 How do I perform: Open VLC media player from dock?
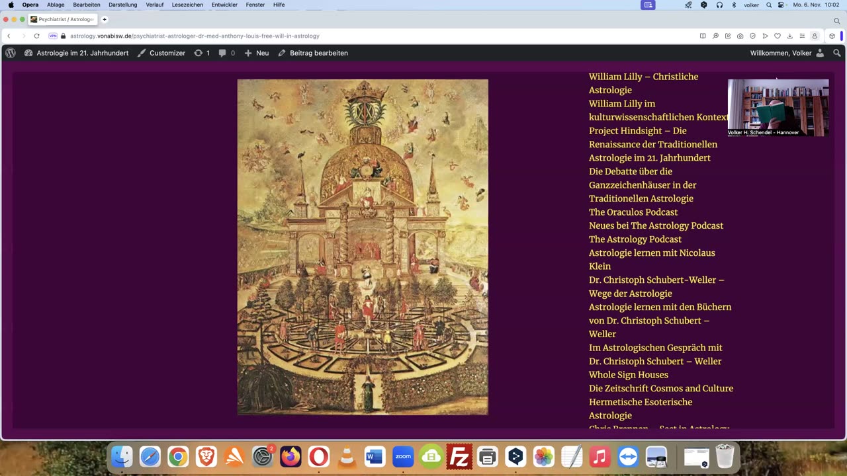click(x=347, y=457)
